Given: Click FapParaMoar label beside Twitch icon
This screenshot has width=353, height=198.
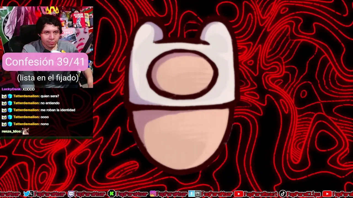Looking at the screenshot, I should (90, 194).
